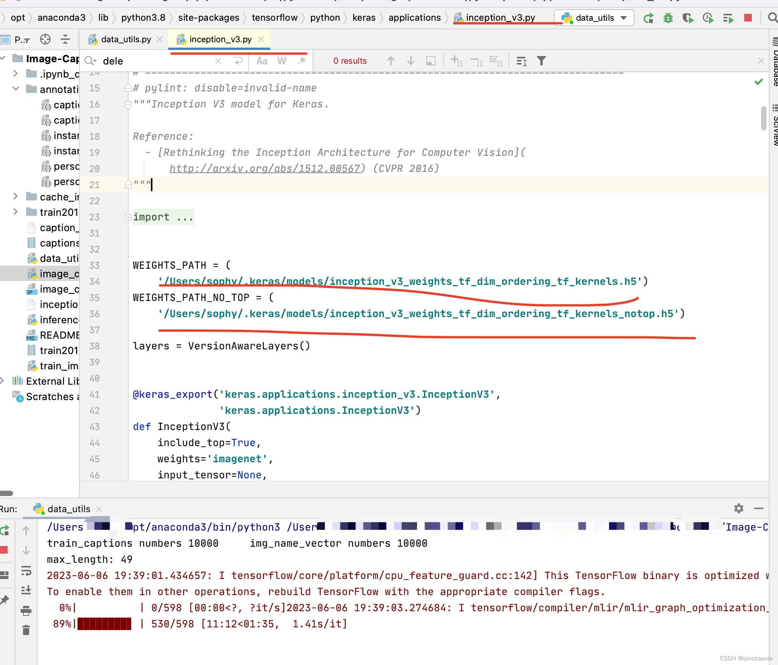Select the data_utils tab in Run panel

tap(68, 509)
